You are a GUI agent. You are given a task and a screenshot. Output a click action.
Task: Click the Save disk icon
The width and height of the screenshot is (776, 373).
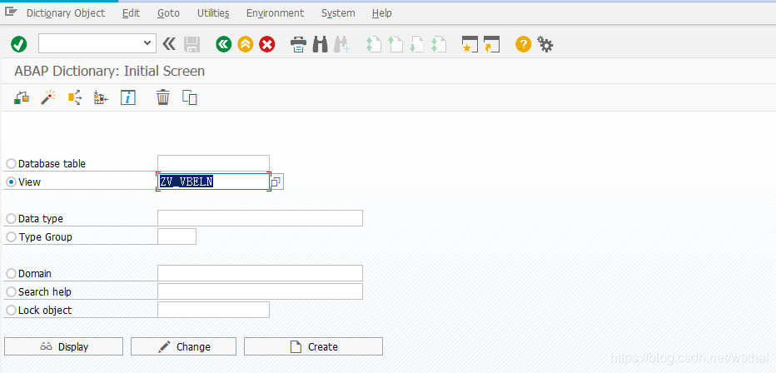[192, 44]
